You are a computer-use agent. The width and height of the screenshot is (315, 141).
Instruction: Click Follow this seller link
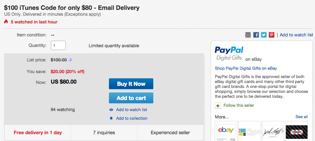(239, 106)
